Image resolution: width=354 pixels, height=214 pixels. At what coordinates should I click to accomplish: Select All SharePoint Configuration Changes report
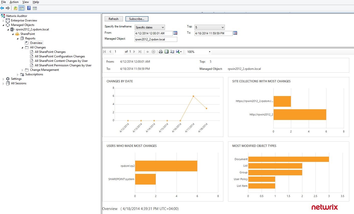[x=60, y=56]
